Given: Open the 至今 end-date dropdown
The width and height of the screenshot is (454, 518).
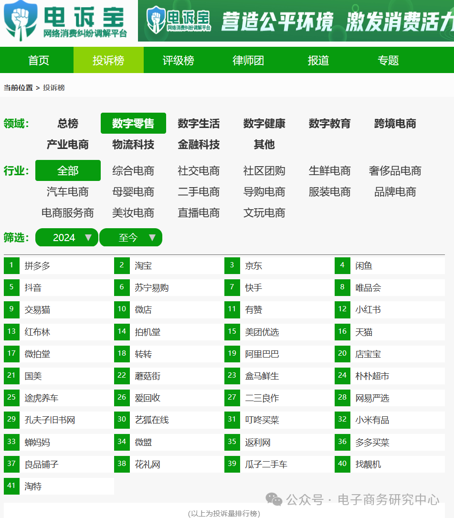Looking at the screenshot, I should point(131,237).
